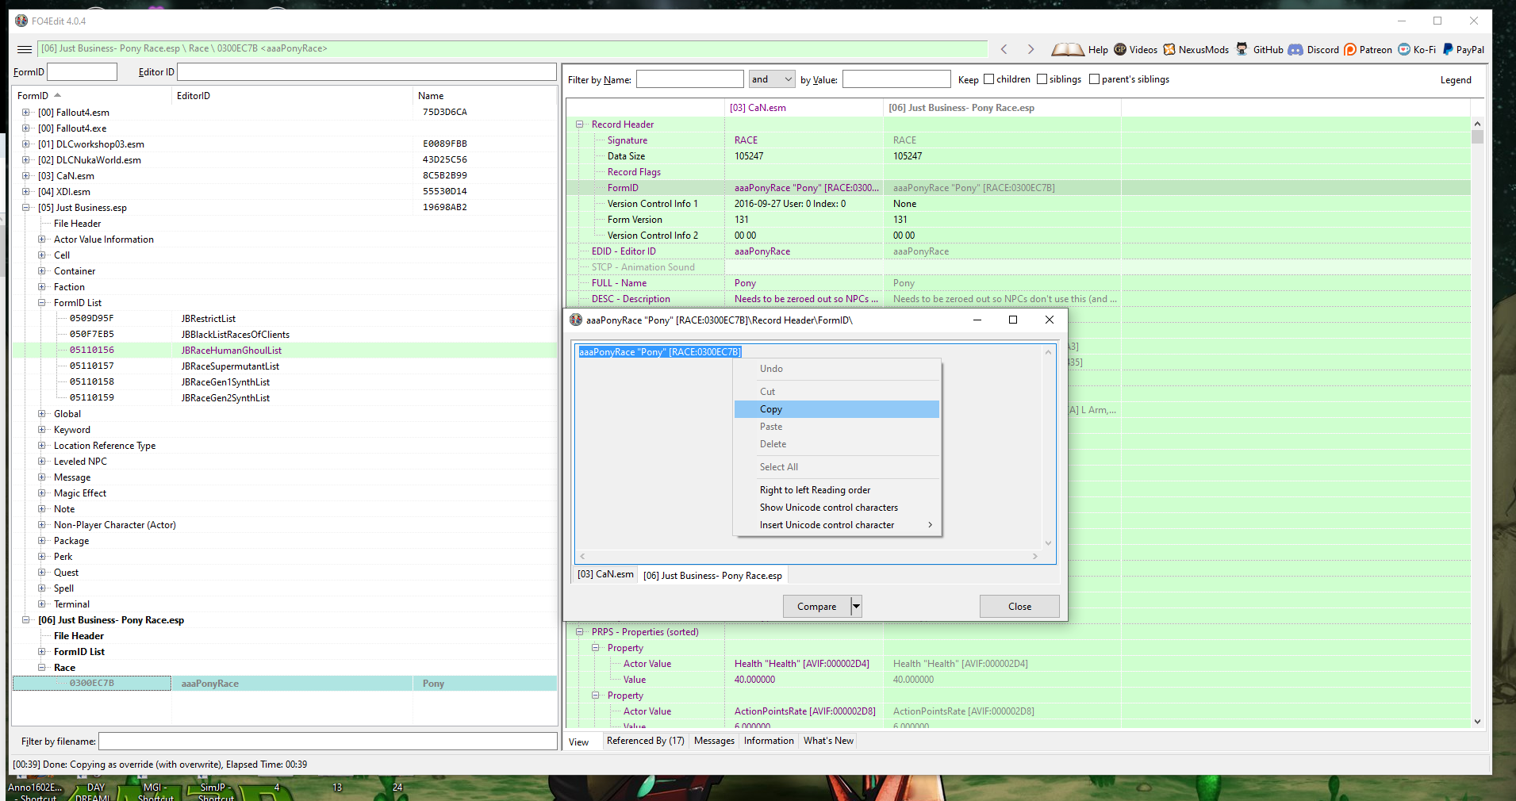This screenshot has width=1516, height=801.
Task: Click the Legend button
Action: 1456,80
